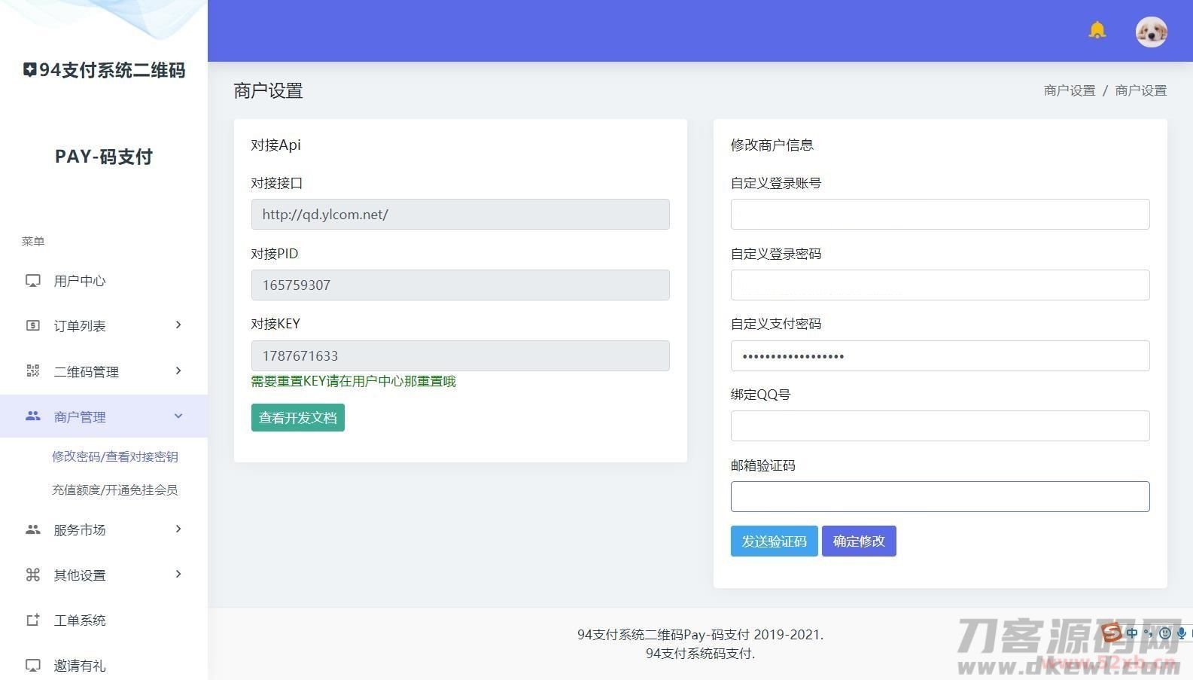Click the 订单列表 money icon
Image resolution: width=1193 pixels, height=680 pixels.
33,325
